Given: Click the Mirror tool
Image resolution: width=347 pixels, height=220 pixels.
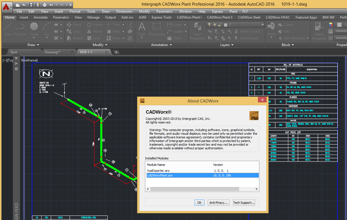Looking at the screenshot, I should point(95,31).
